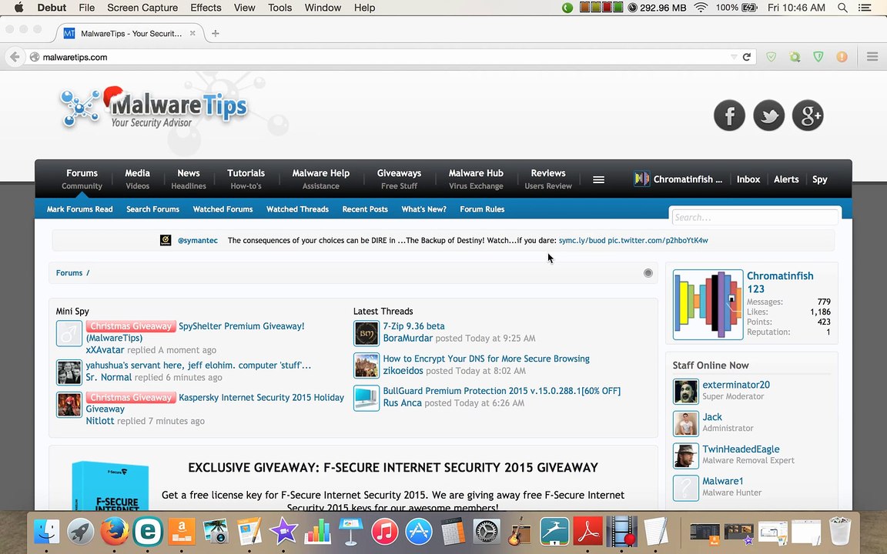The width and height of the screenshot is (887, 554).
Task: Open the News Headlines nav tab
Action: [189, 179]
